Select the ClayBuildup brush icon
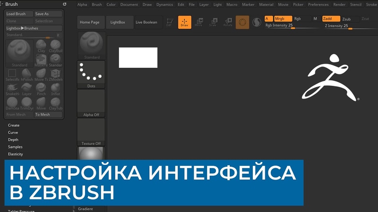378x212 pixels. point(55,46)
